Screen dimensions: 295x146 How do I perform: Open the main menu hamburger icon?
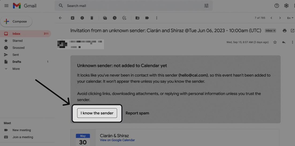pos(6,6)
